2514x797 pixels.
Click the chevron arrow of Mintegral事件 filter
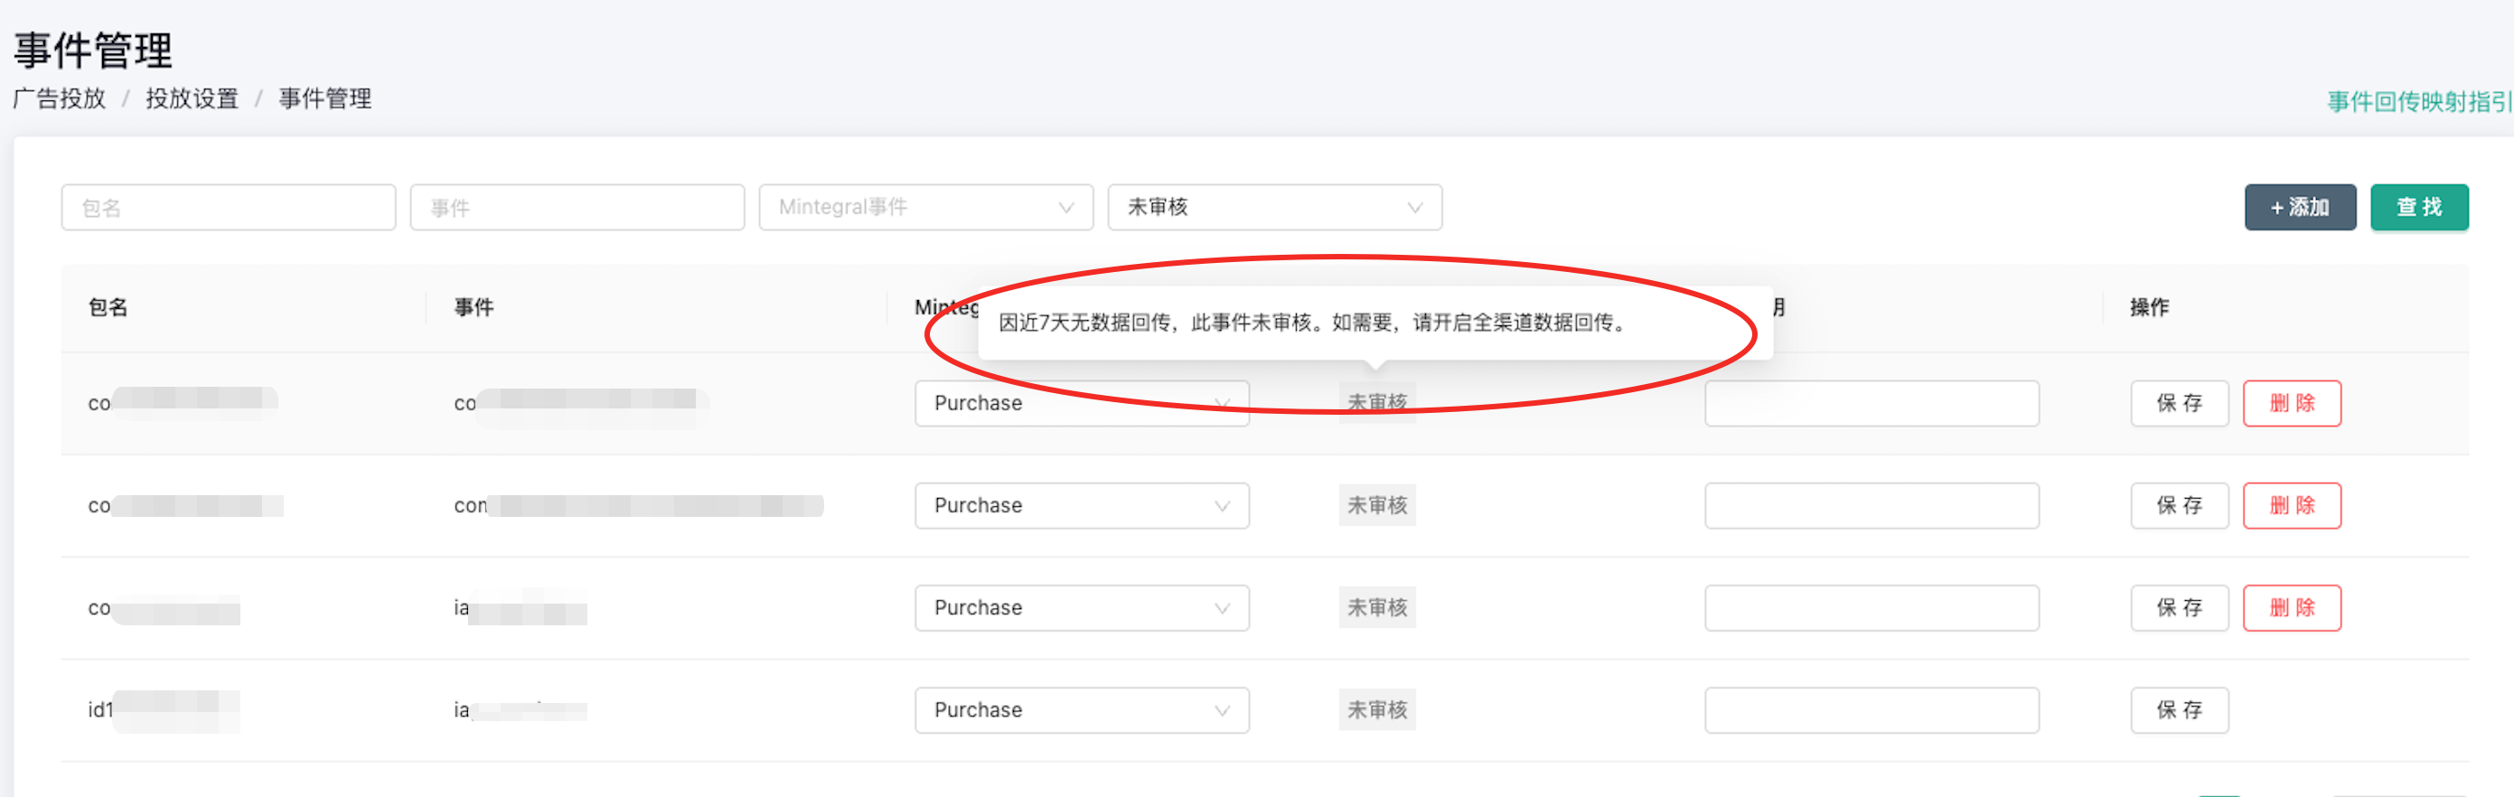point(1065,208)
